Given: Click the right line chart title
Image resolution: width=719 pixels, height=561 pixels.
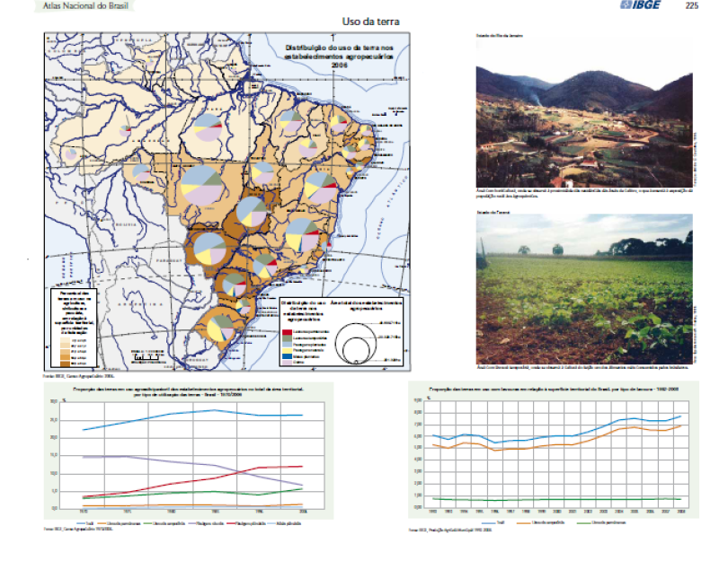Looking at the screenshot, I should coord(554,390).
